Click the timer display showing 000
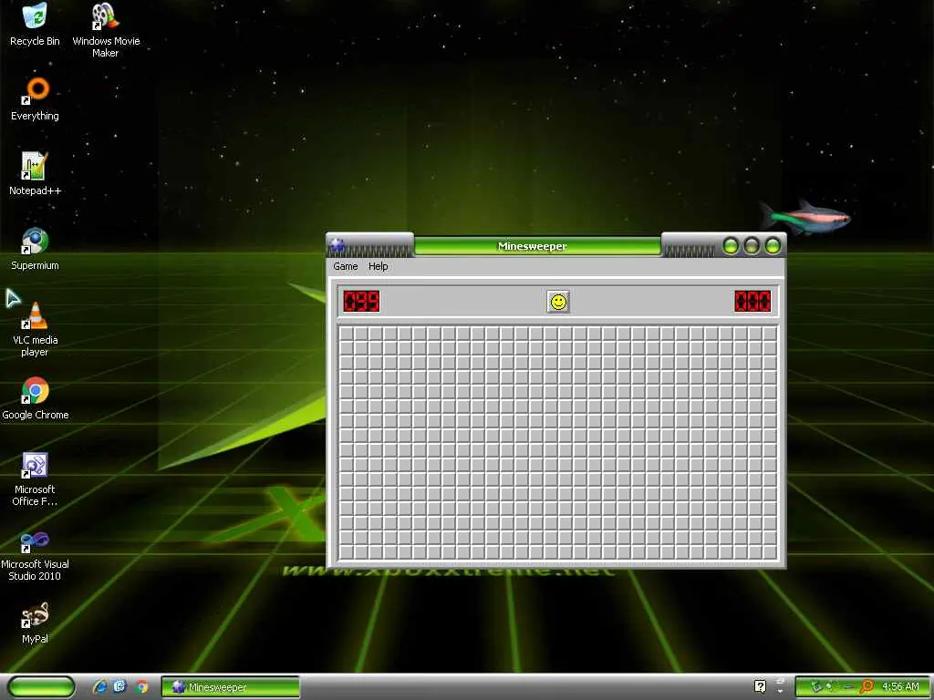 (x=752, y=301)
